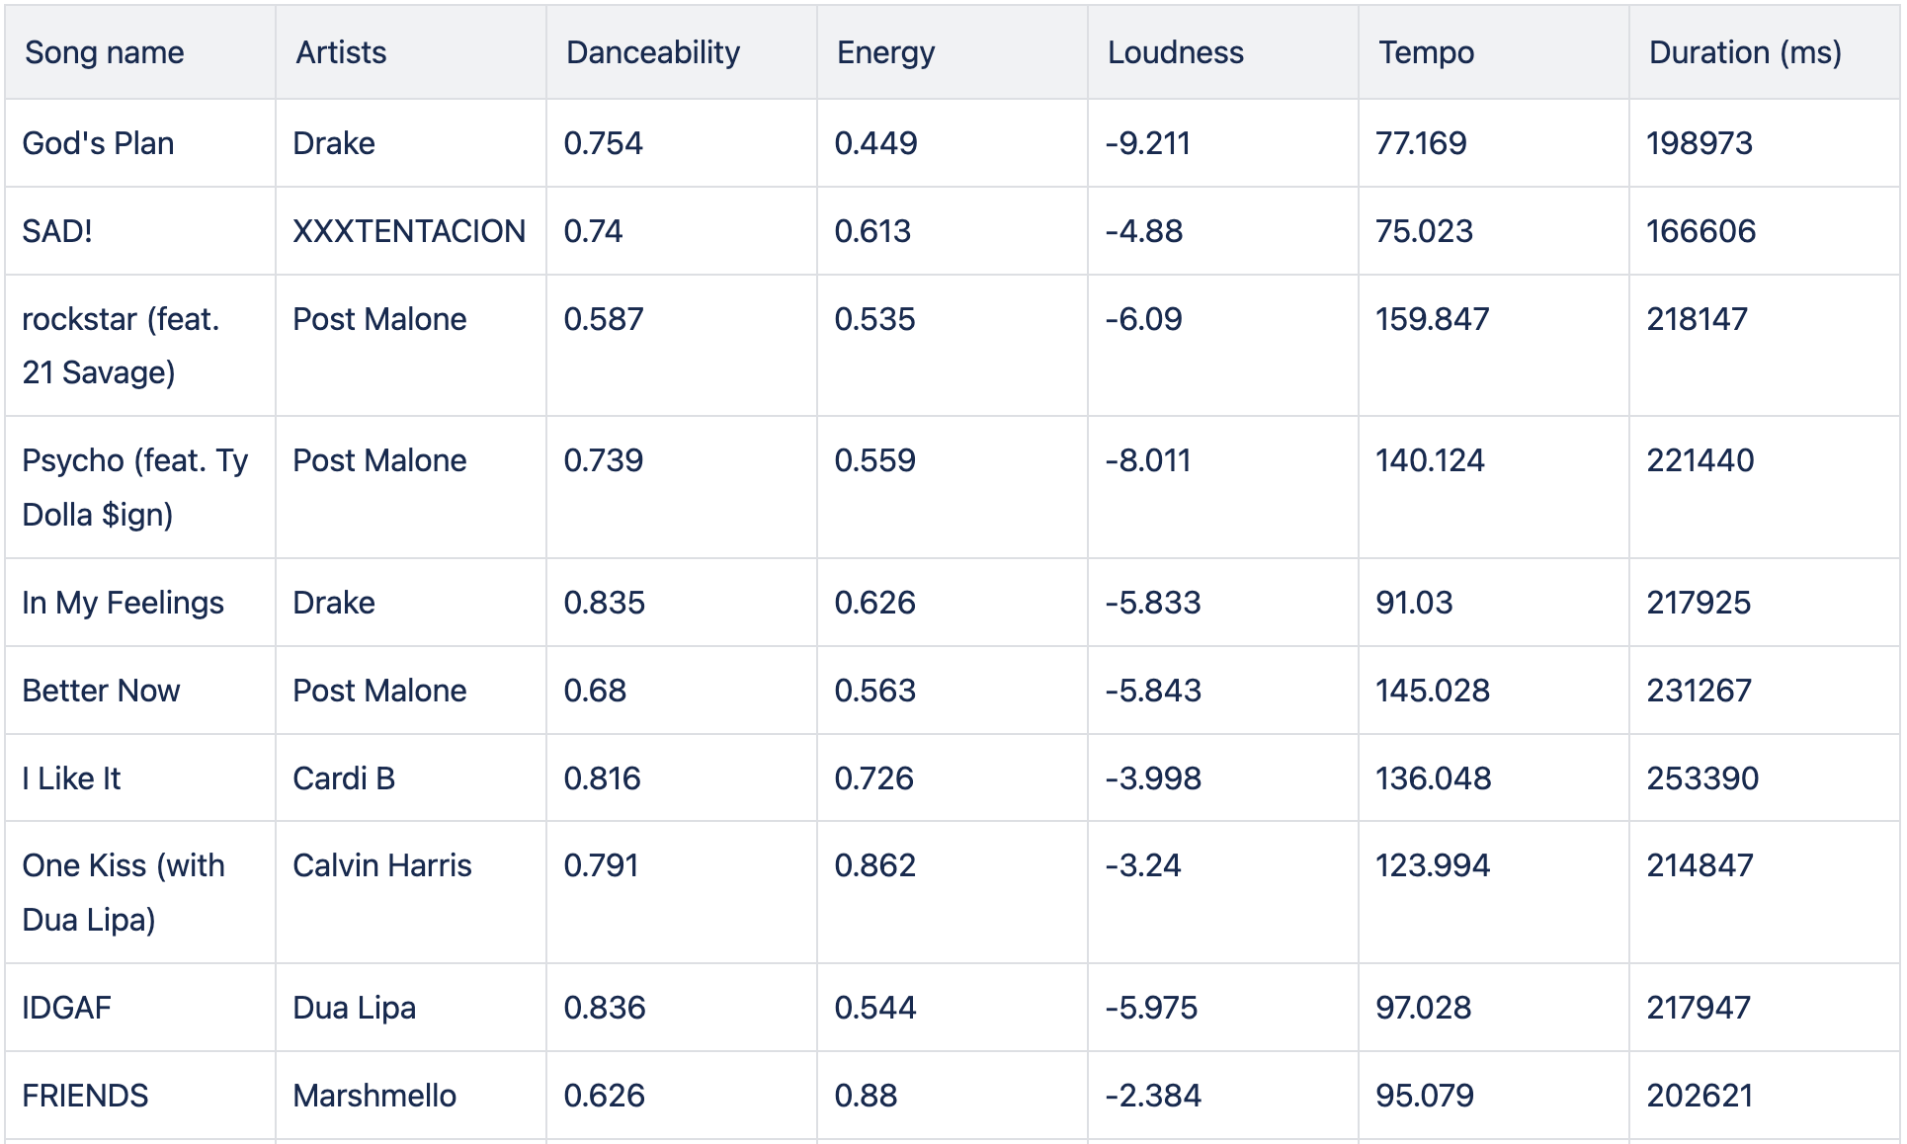The image size is (1907, 1144).
Task: Click the tempo value 159.847
Action: point(1432,319)
